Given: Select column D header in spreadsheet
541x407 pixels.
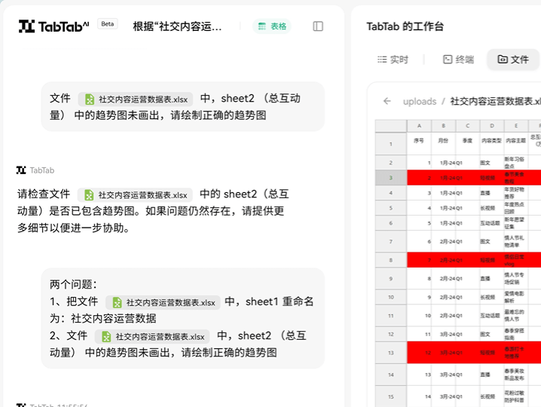Looking at the screenshot, I should [492, 126].
